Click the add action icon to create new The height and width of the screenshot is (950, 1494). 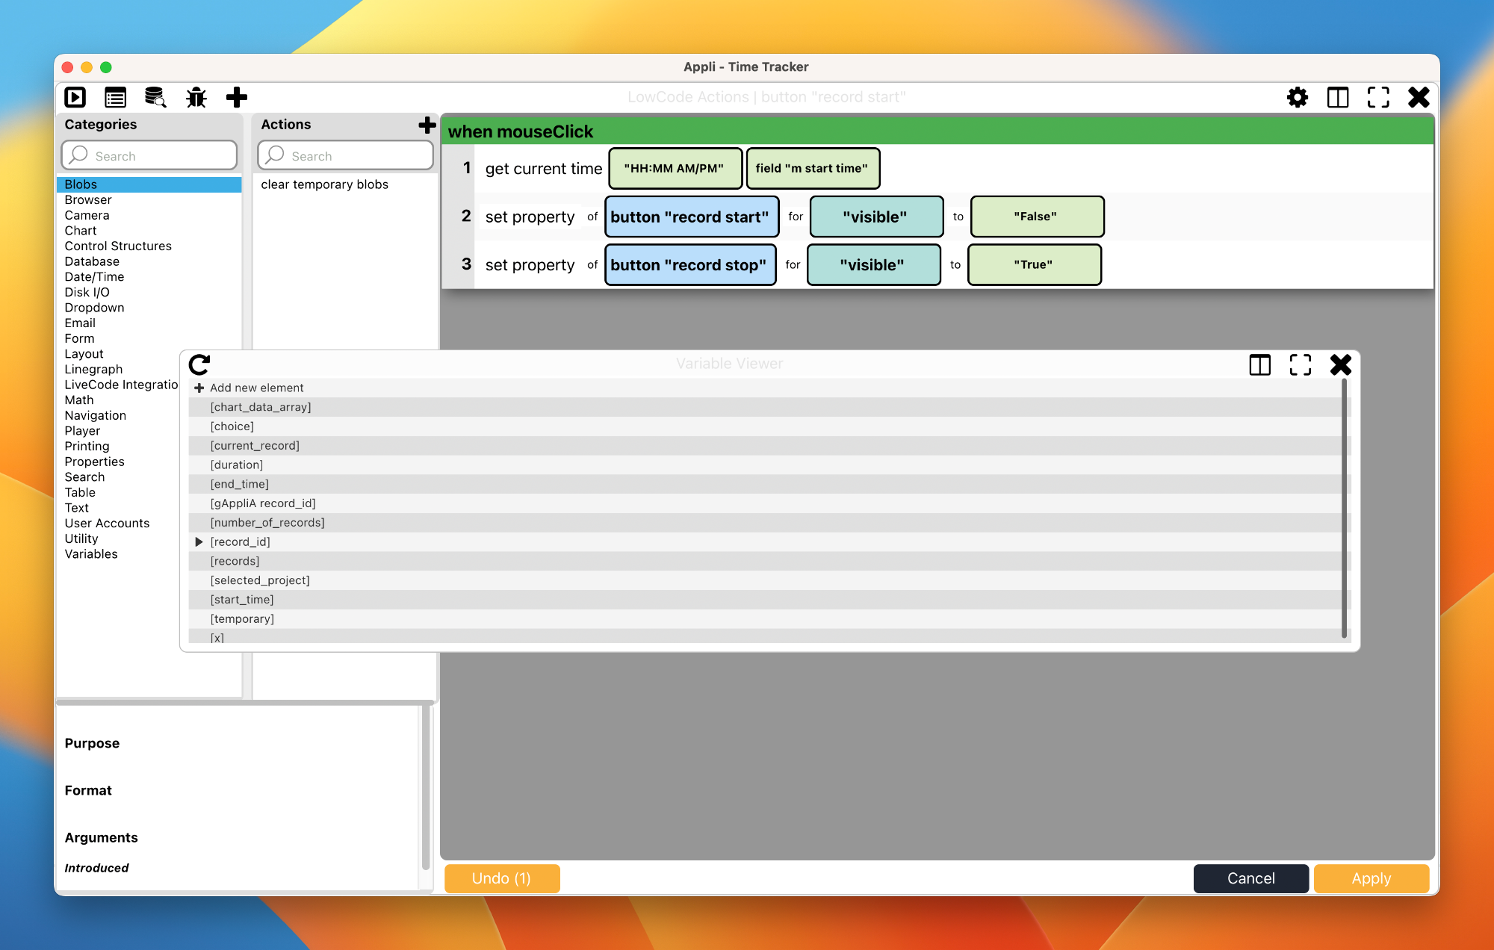pyautogui.click(x=428, y=123)
